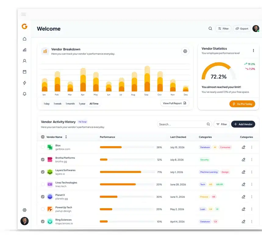The width and height of the screenshot is (262, 236).
Task: Click the Performance column header
Action: click(107, 137)
